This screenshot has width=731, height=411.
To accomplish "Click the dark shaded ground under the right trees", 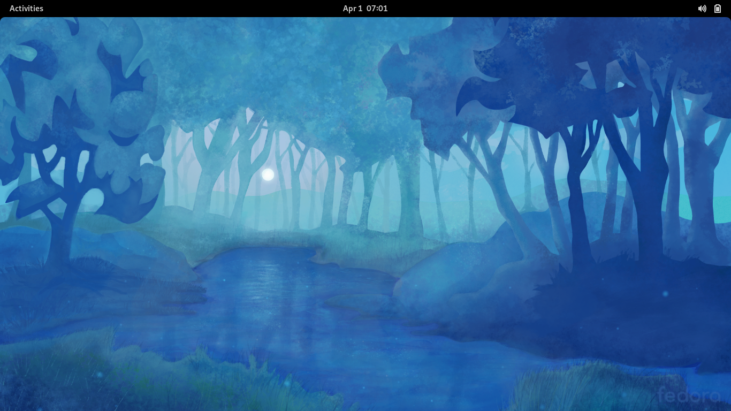I will click(x=615, y=310).
